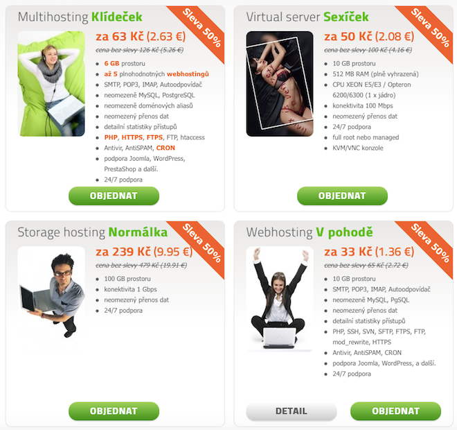Click the Virtual server Sexíček product image
Screen dimensions: 457x430
tap(280, 84)
